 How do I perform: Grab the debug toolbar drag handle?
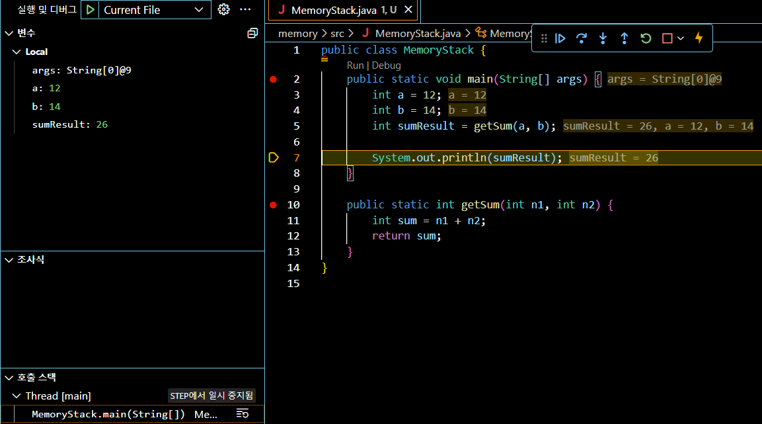pos(544,38)
